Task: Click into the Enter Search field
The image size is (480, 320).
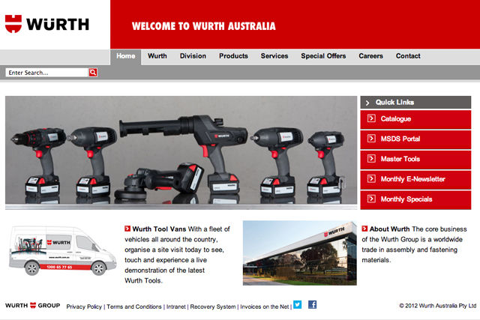Action: click(46, 73)
